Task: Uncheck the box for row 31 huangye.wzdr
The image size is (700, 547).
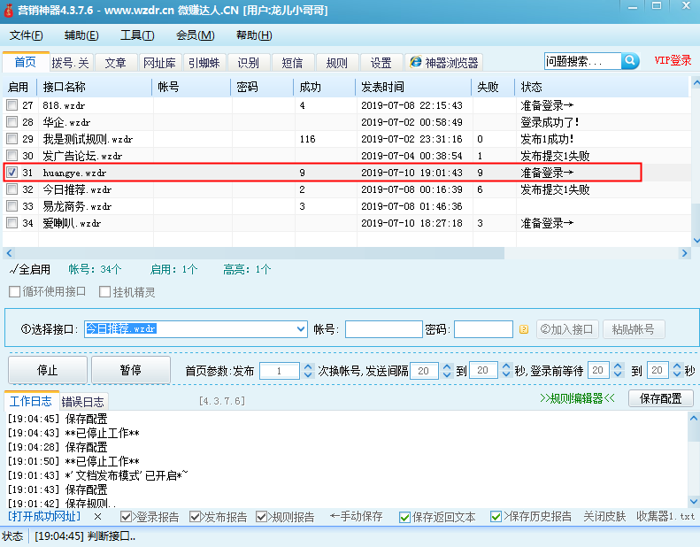Action: (x=12, y=173)
